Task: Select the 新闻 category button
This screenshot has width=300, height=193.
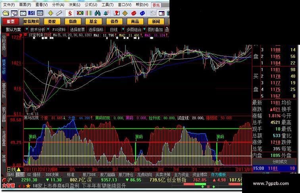Action: (156, 21)
